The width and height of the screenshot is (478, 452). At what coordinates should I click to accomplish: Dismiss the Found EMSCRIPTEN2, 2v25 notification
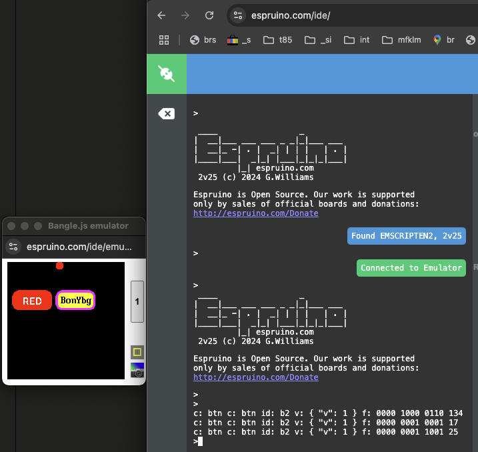[407, 236]
